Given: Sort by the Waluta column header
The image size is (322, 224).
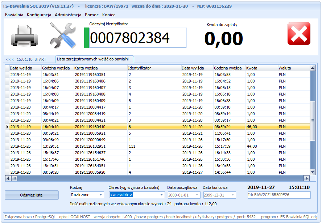Looking at the screenshot, I should pyautogui.click(x=294, y=68).
